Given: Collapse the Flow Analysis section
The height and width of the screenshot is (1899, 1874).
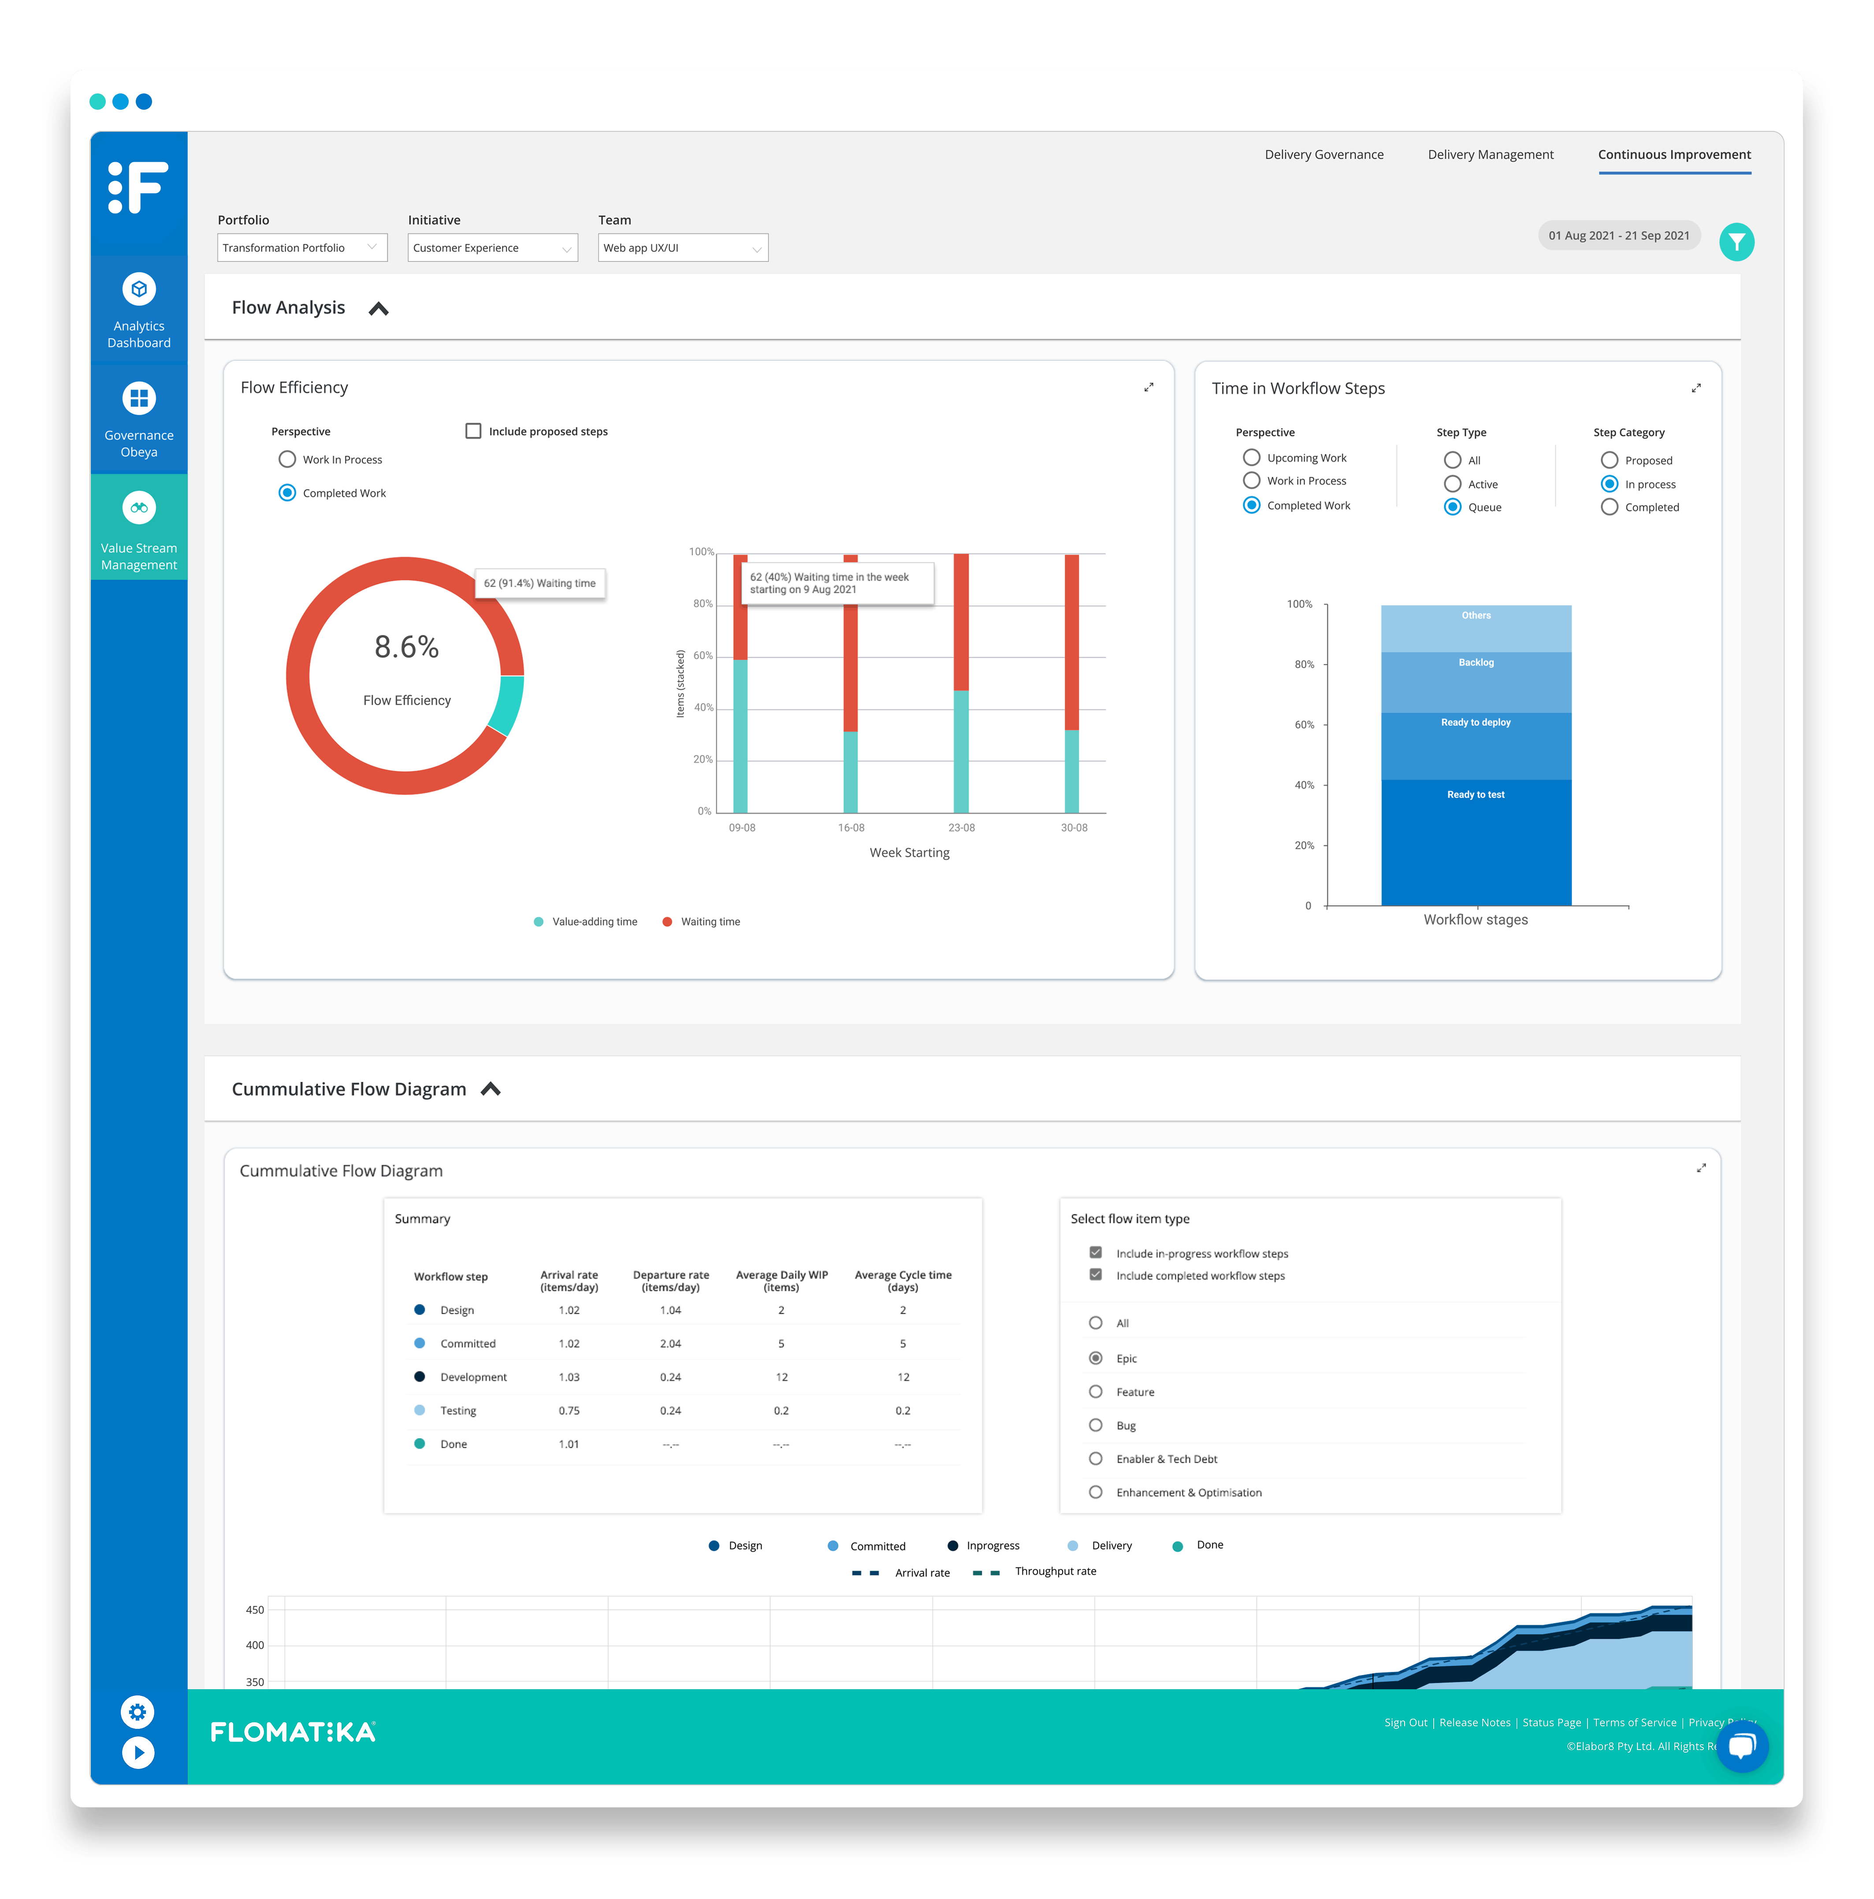Looking at the screenshot, I should (379, 308).
